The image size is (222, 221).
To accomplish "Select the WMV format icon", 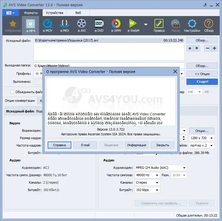I will 116,26.
